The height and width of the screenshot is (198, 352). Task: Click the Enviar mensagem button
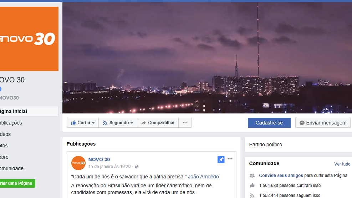click(x=323, y=123)
